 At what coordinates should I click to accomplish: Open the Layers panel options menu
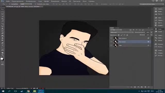click(152, 28)
